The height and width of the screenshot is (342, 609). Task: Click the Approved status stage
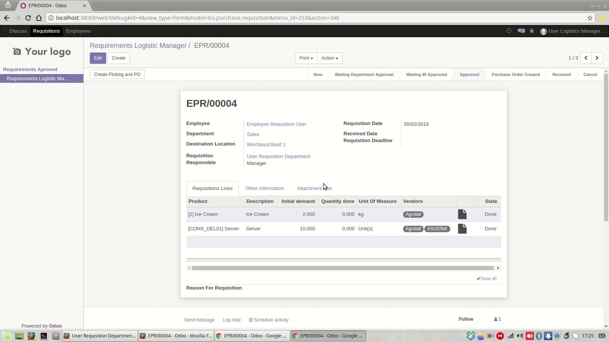pos(469,75)
